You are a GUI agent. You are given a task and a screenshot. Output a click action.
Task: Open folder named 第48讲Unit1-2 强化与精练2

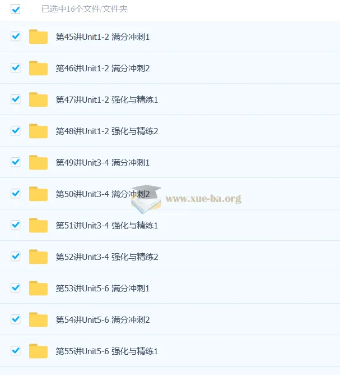[107, 131]
